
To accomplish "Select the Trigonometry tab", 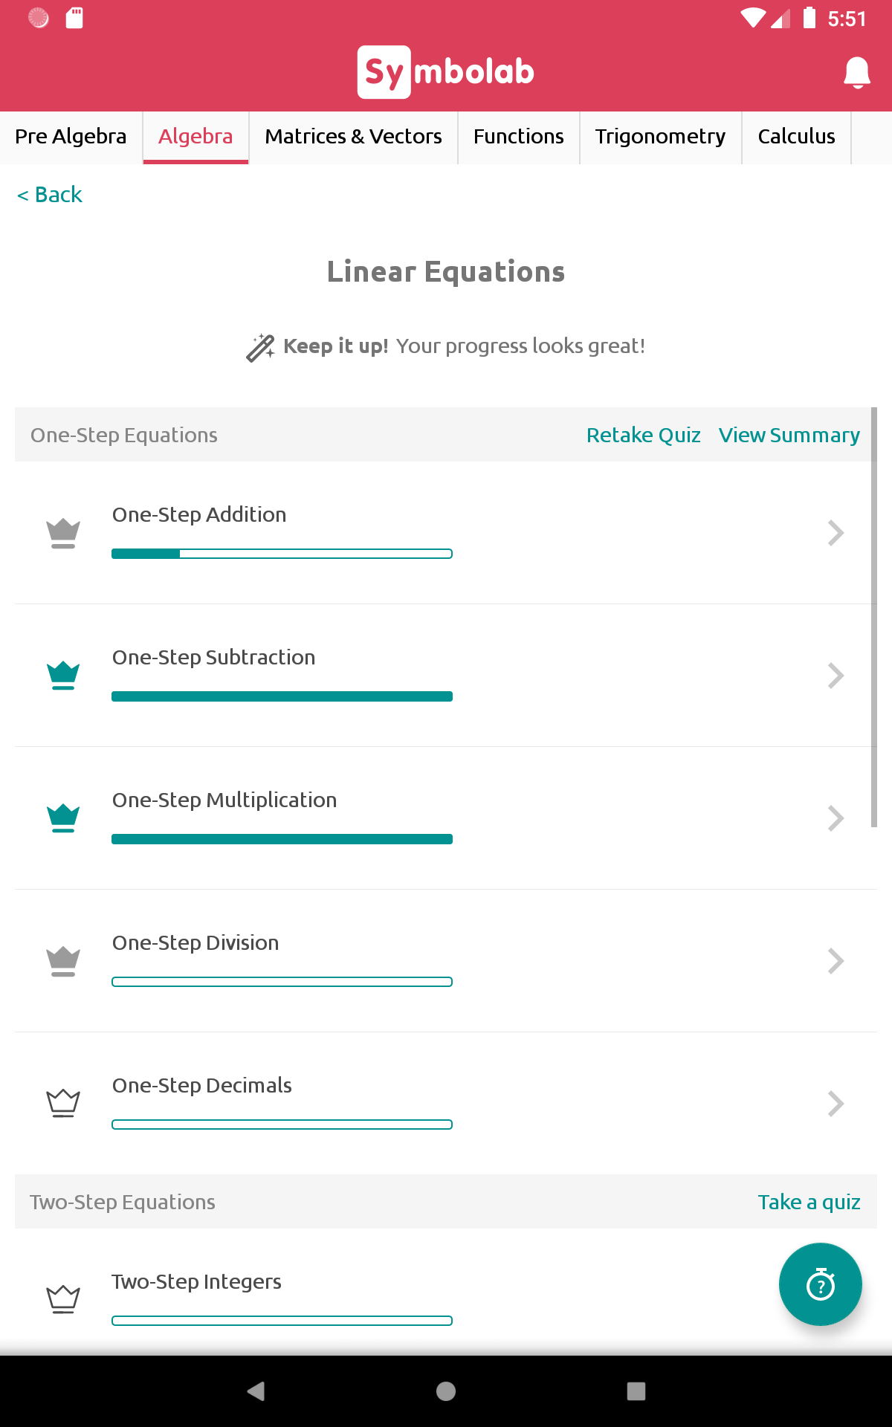I will pos(660,137).
